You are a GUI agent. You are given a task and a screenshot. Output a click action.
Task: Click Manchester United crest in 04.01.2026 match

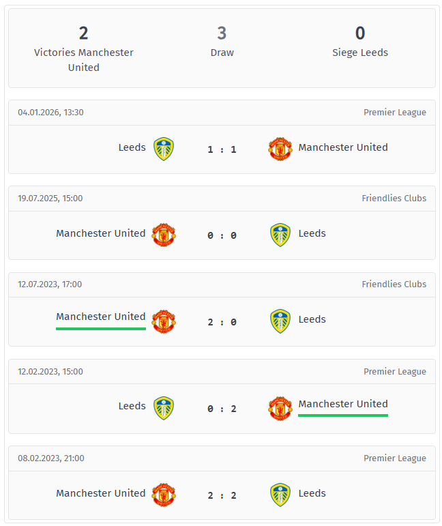point(280,149)
